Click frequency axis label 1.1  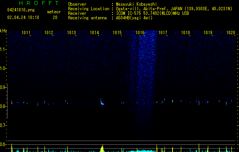(3, 49)
